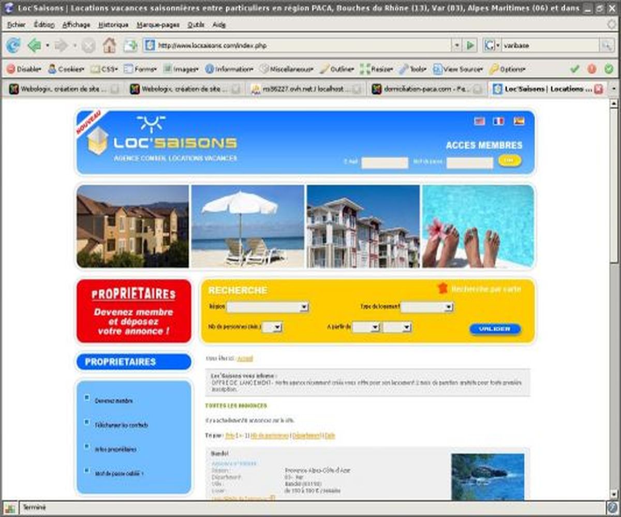Open the Miscellaneous toolbar menu
Screen dimensions: 621x517
(286, 69)
